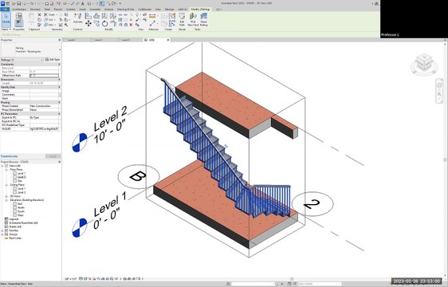The image size is (448, 287).
Task: Click the Schedules/Quantities icon in Project Browser
Action: click(x=6, y=222)
